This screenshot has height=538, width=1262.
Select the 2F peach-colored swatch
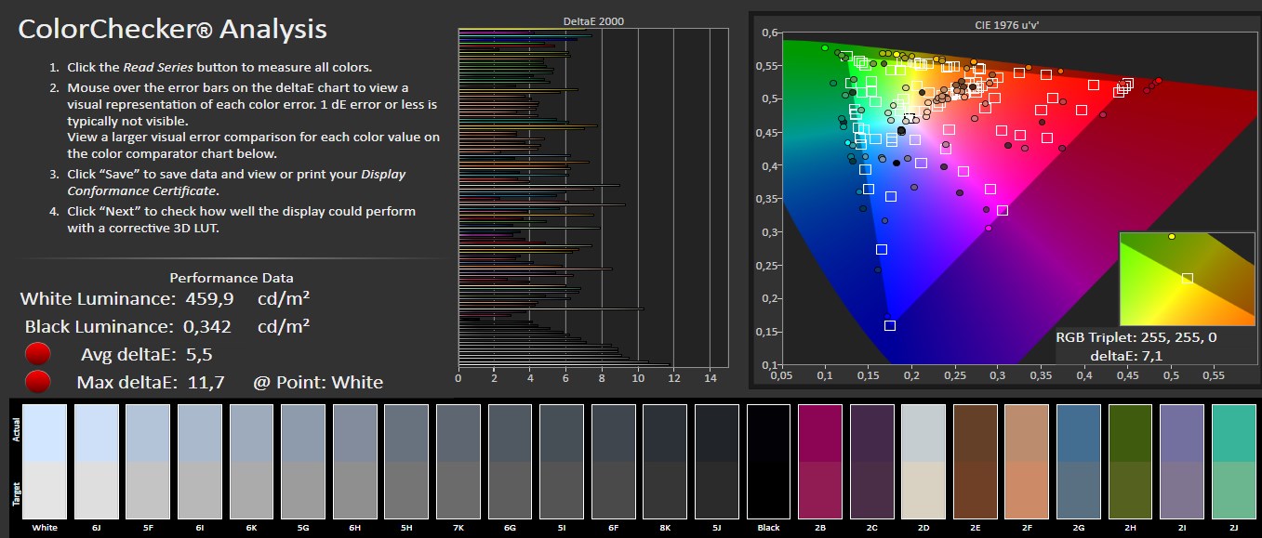tap(1027, 461)
